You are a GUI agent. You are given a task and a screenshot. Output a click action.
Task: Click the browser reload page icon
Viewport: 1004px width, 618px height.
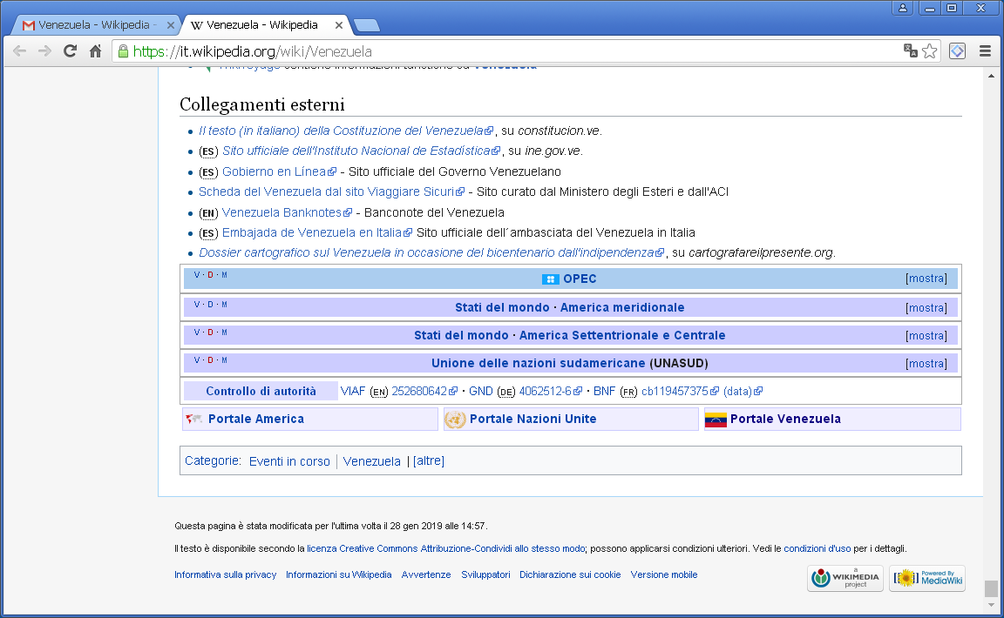[x=70, y=51]
